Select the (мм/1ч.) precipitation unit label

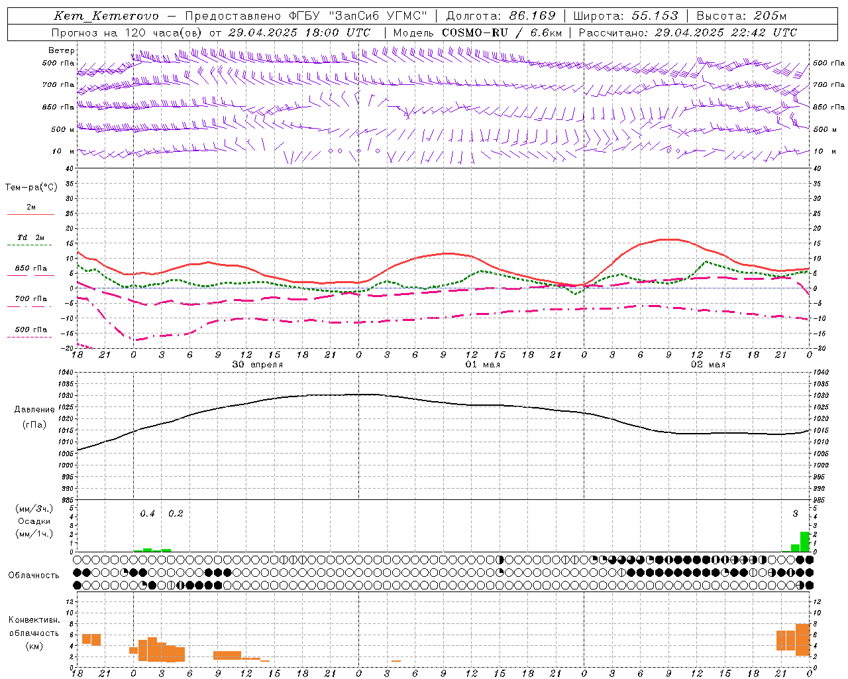(x=34, y=534)
